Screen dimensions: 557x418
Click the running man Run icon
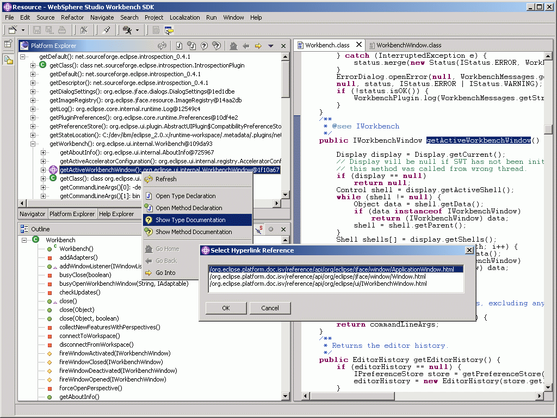[127, 30]
